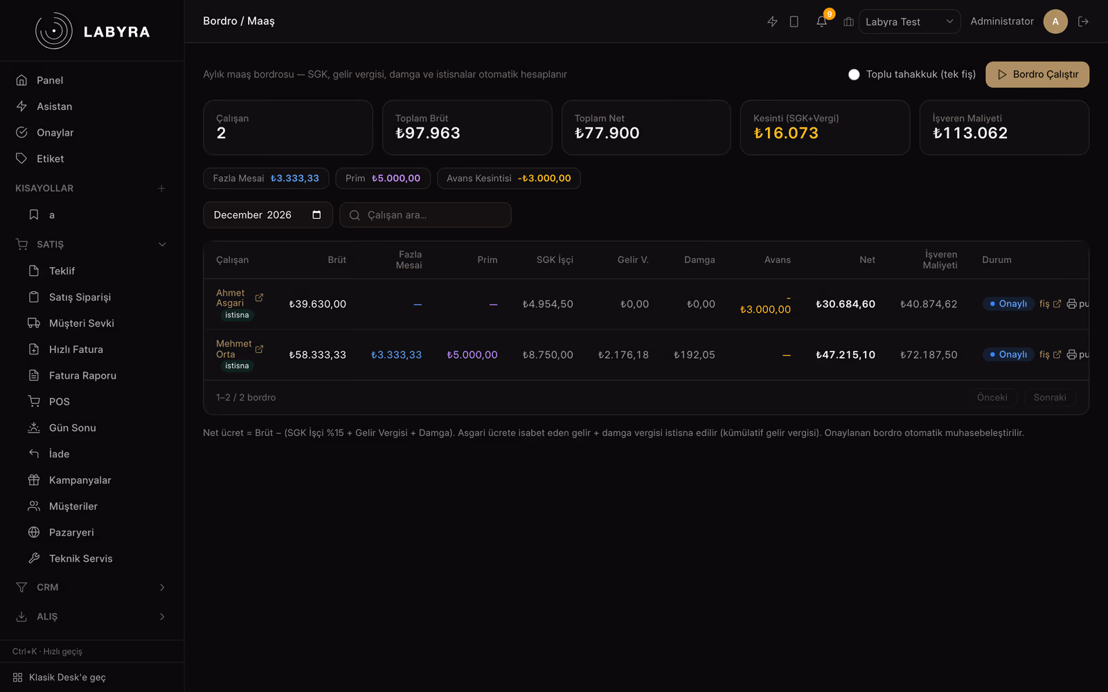This screenshot has width=1108, height=692.
Task: Select the Kesinti (SGK+Vergi) ₺16.073 card
Action: pos(825,127)
